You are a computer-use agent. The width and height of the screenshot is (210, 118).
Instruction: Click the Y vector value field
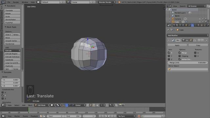pos(11,83)
